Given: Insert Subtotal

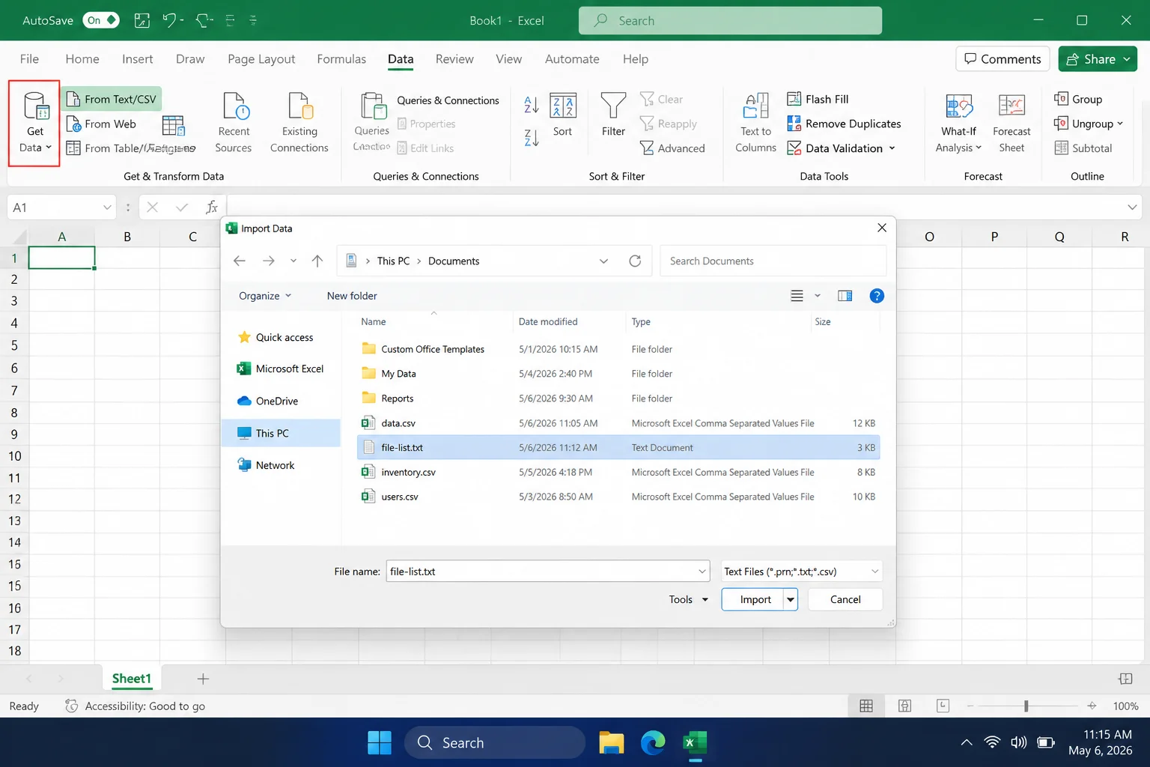Looking at the screenshot, I should click(x=1083, y=148).
